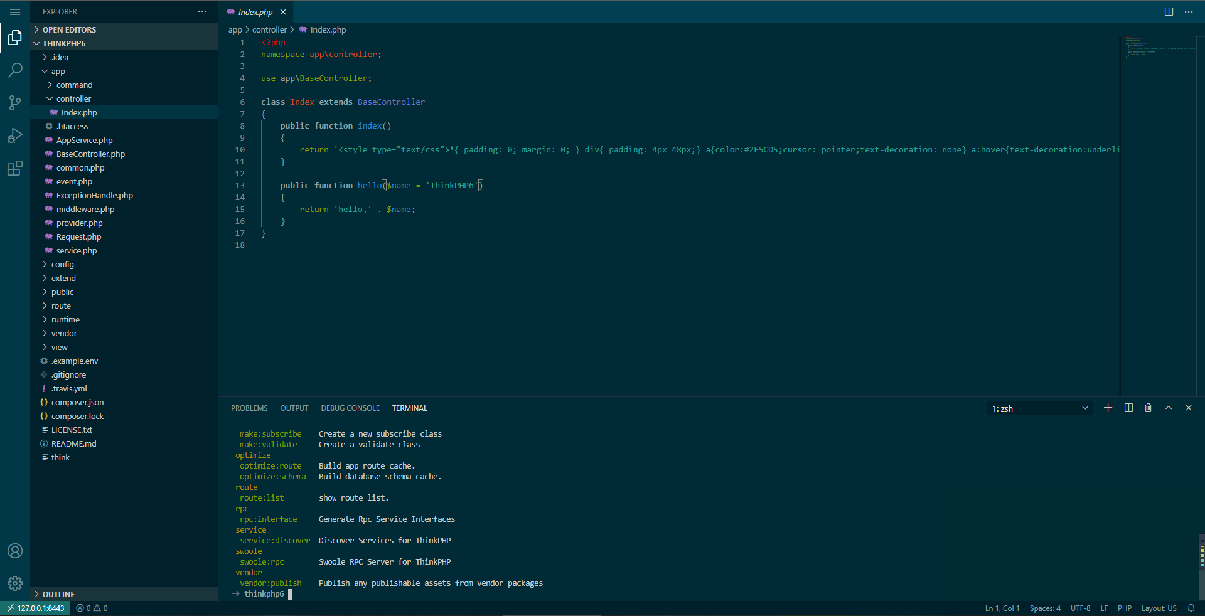This screenshot has height=616, width=1205.
Task: Open the think file
Action: coord(124,457)
